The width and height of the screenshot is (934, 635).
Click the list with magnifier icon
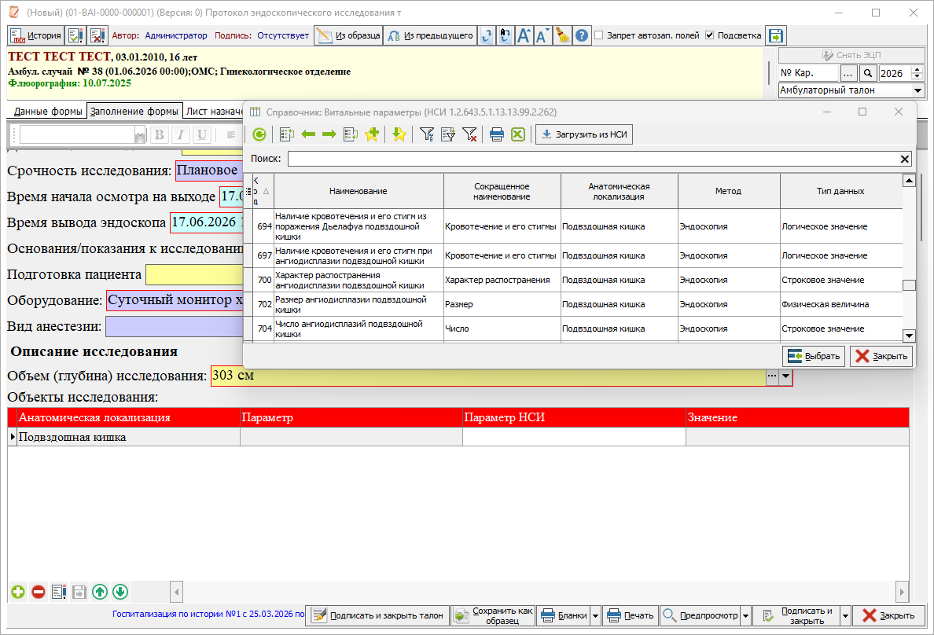[x=351, y=134]
